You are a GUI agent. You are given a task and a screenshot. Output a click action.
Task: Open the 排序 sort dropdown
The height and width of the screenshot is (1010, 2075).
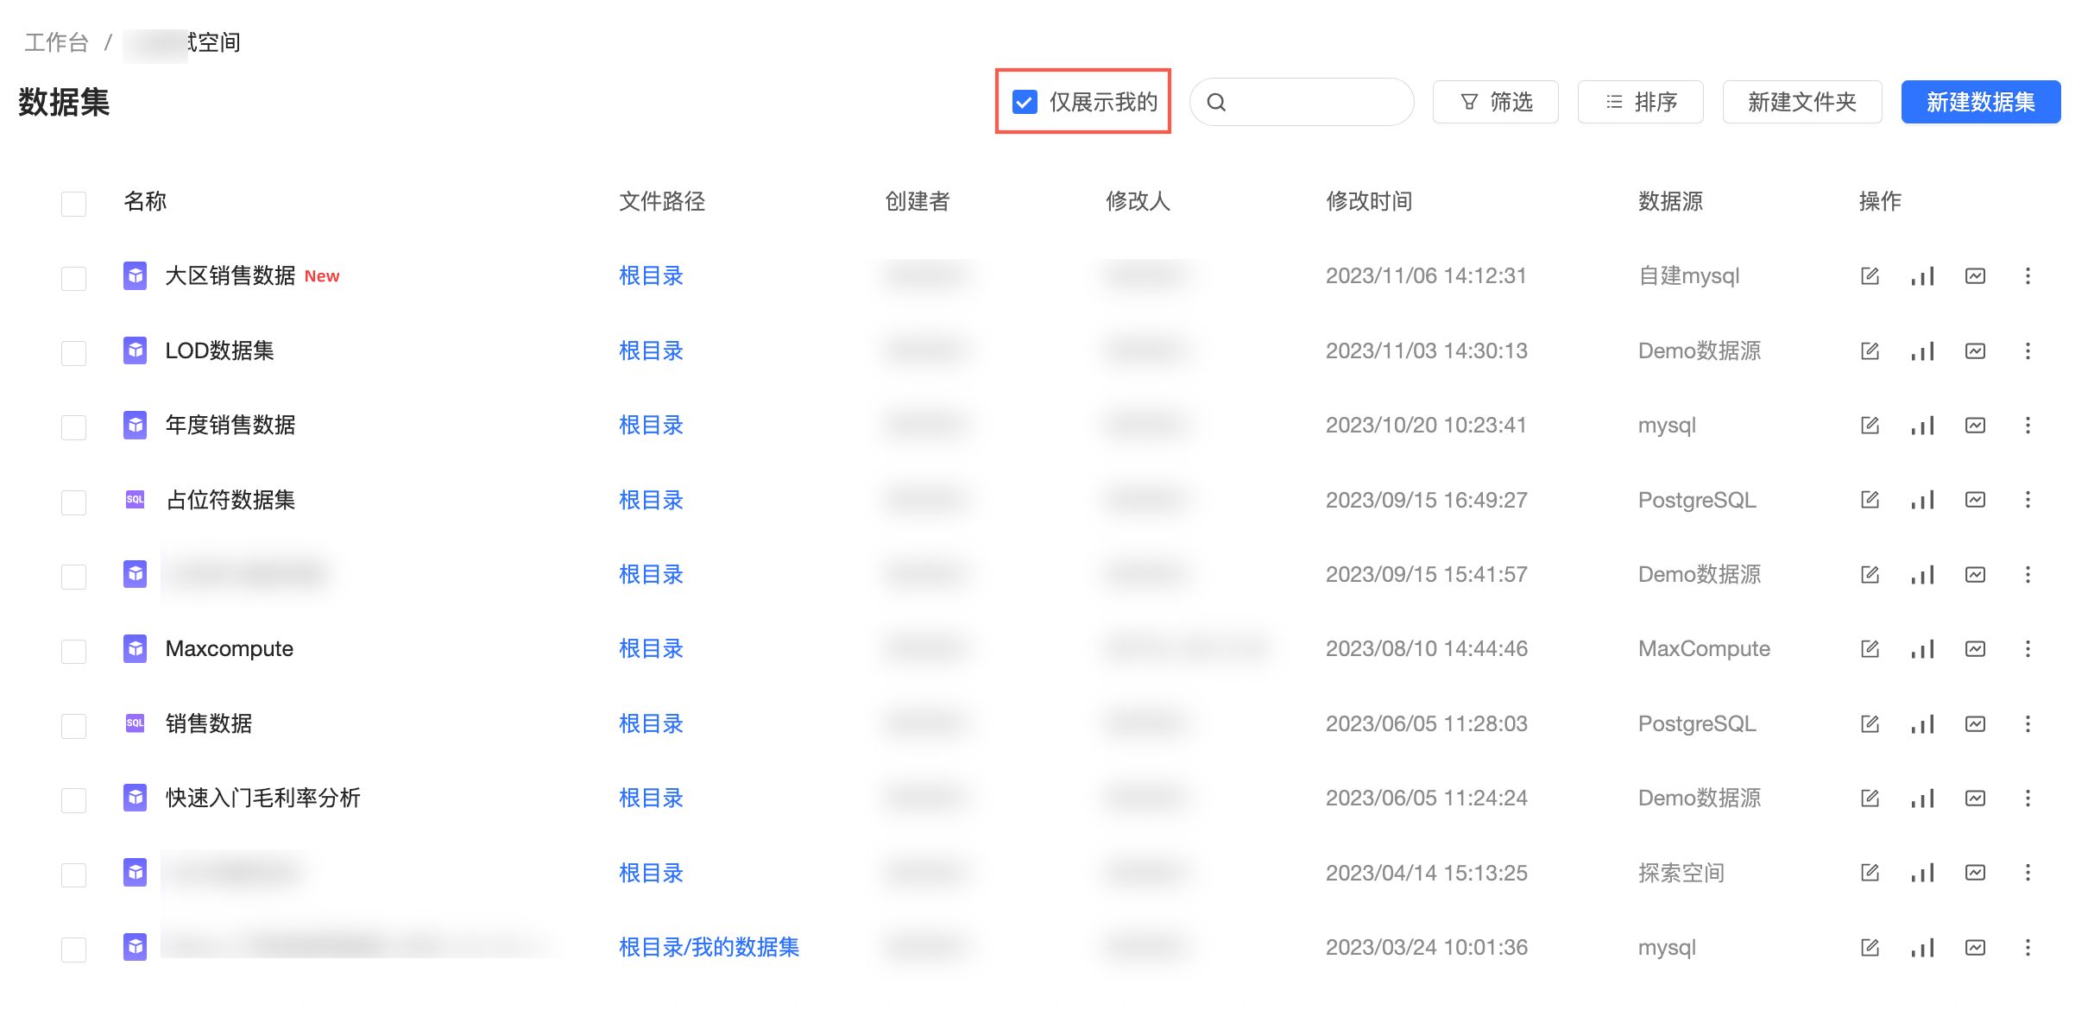1640,102
